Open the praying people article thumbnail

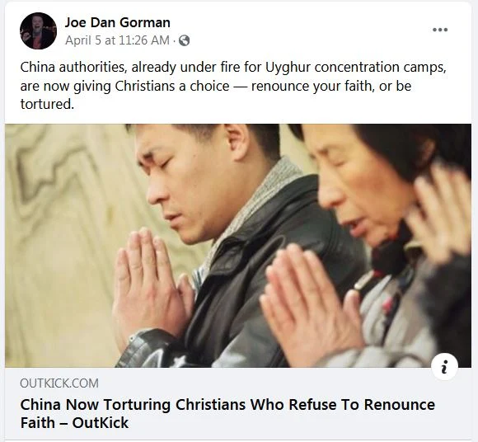[x=238, y=246]
